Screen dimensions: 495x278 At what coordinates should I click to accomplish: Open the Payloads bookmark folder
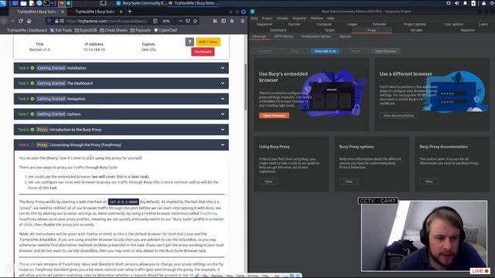141,30
